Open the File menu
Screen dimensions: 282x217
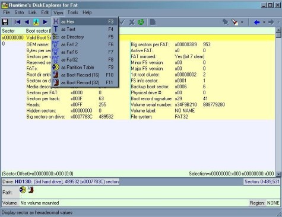7,12
